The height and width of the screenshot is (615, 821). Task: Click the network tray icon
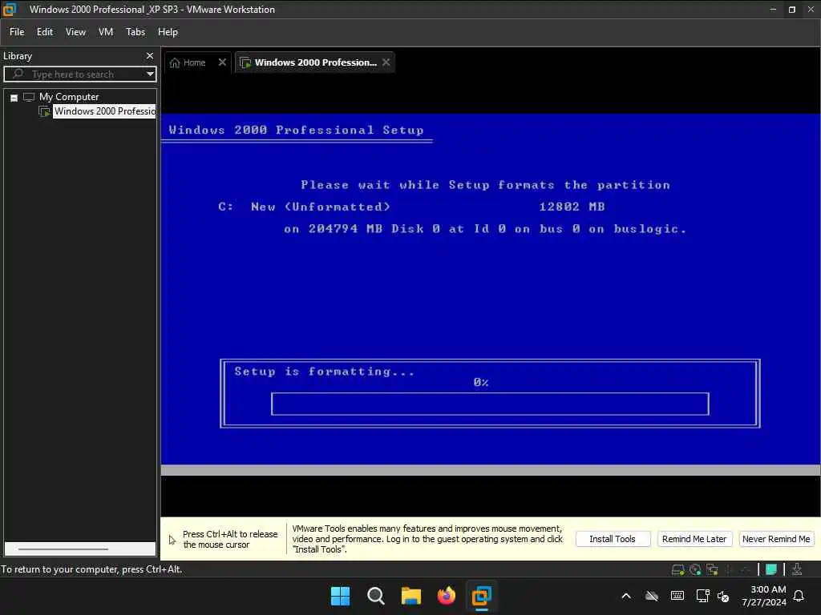[x=702, y=596]
